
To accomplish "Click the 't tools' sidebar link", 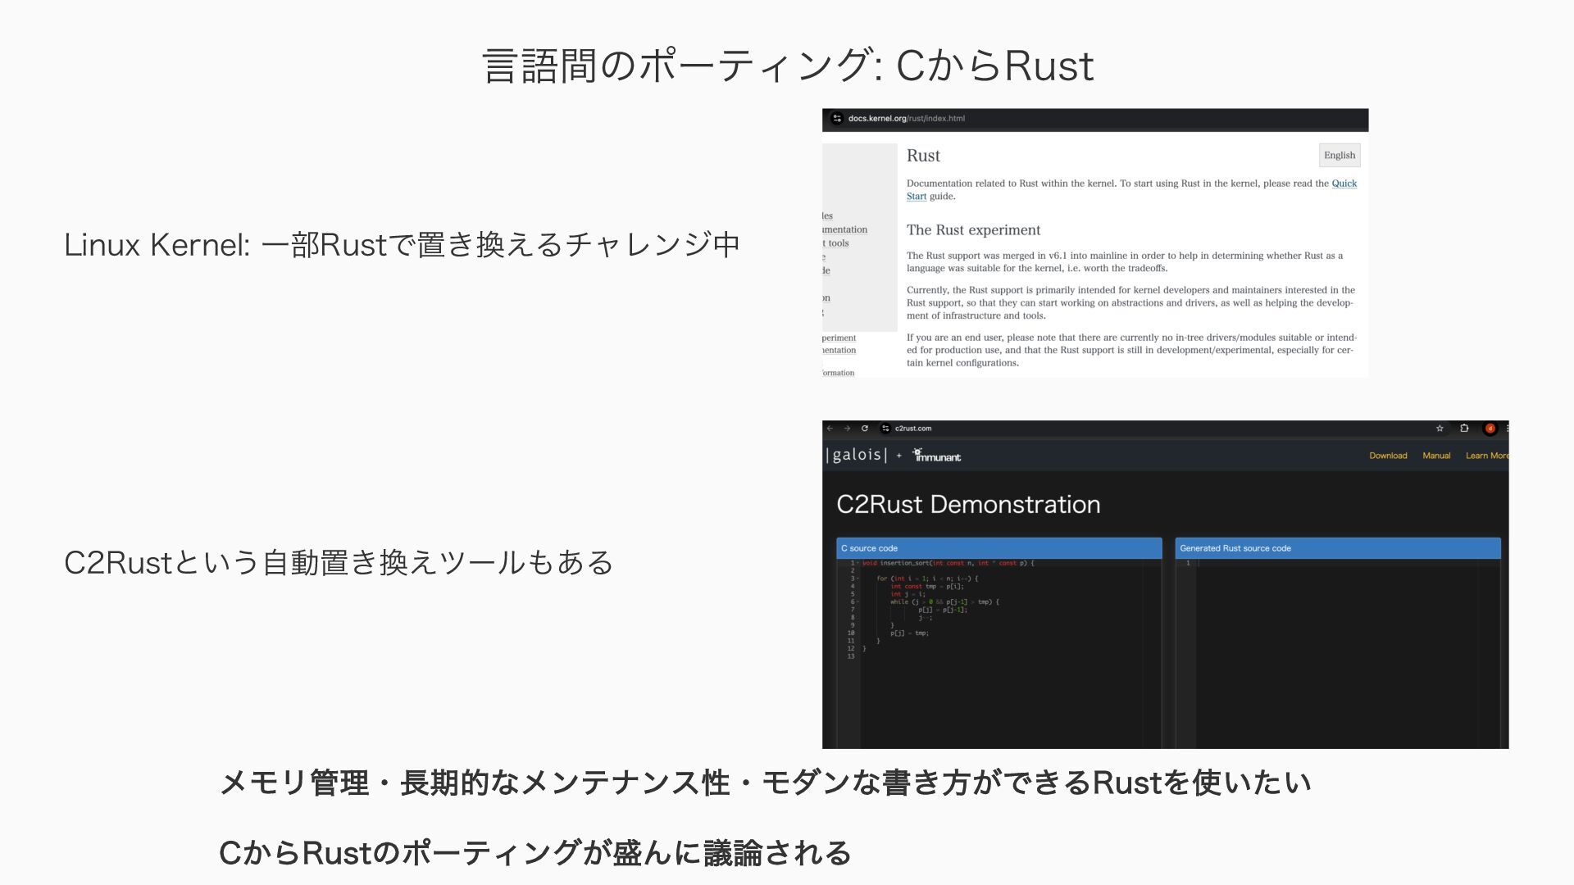I will 835,243.
